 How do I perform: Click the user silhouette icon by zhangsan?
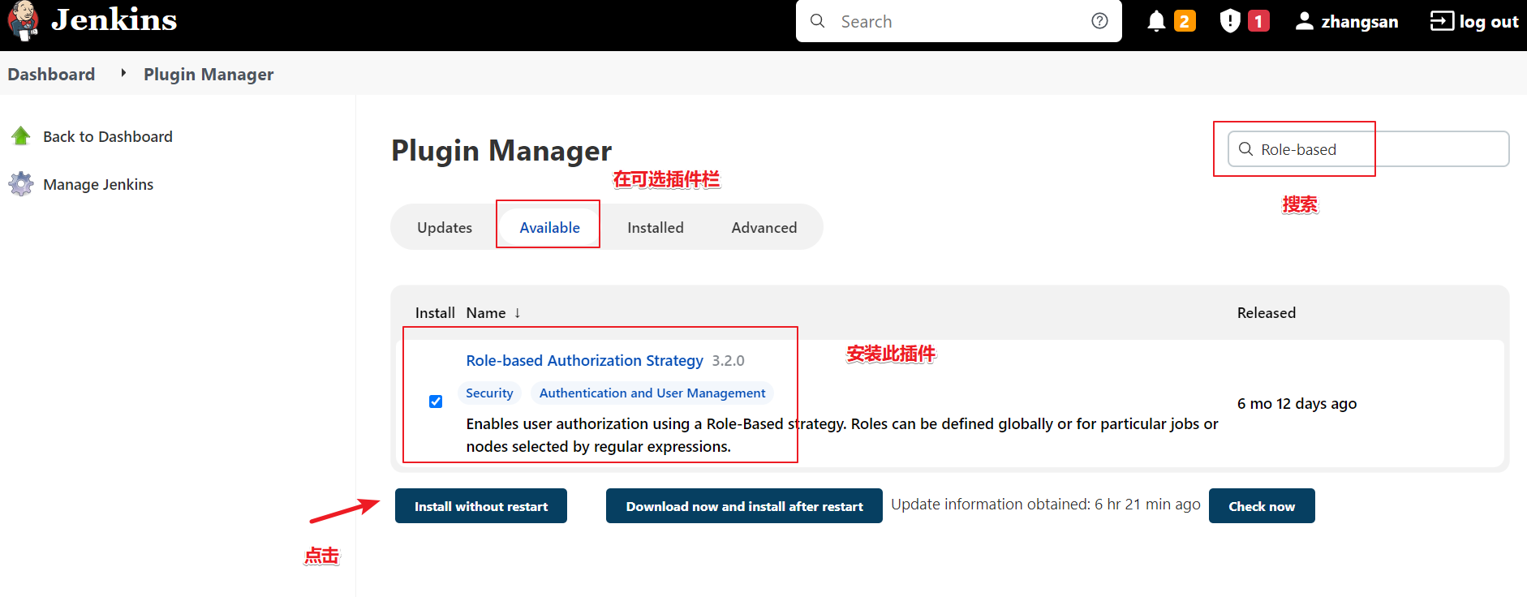click(1304, 21)
